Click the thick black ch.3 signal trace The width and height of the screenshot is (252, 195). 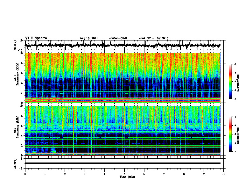pos(122,163)
